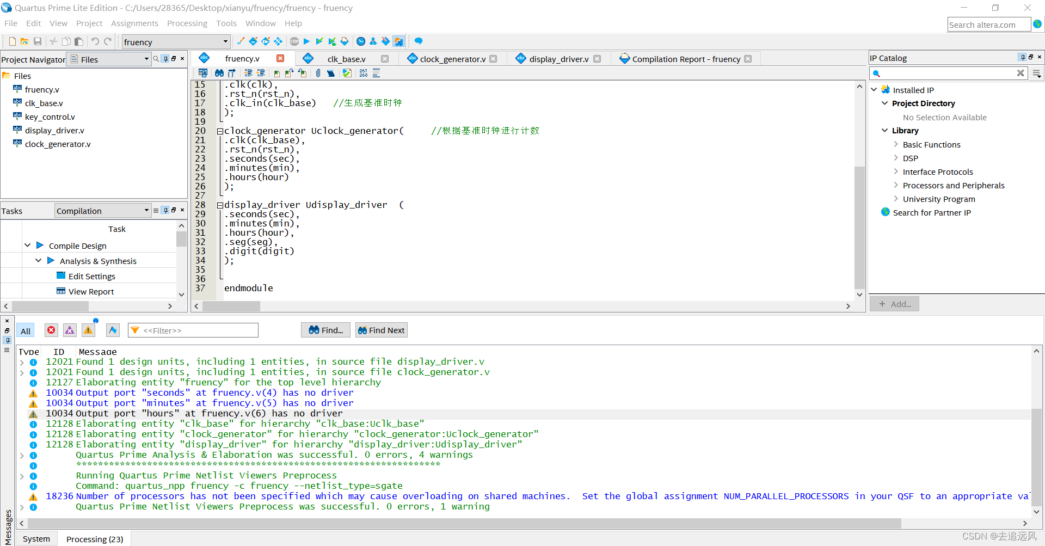Click the Find... button

325,330
